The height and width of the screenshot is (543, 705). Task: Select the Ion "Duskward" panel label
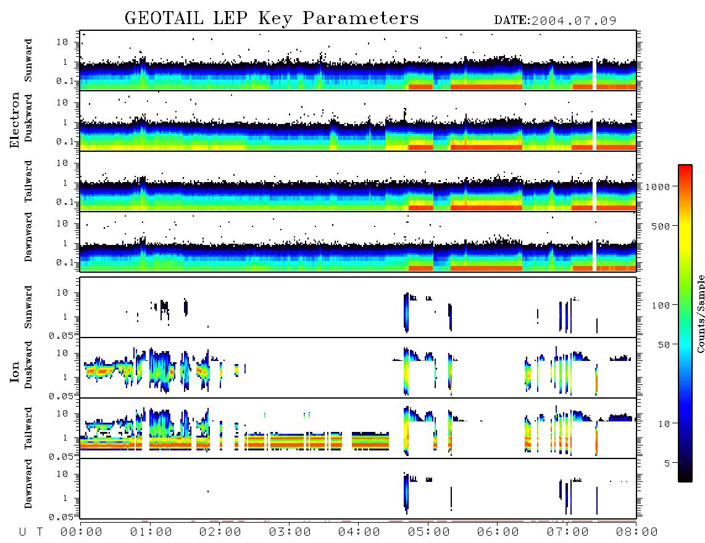(28, 365)
